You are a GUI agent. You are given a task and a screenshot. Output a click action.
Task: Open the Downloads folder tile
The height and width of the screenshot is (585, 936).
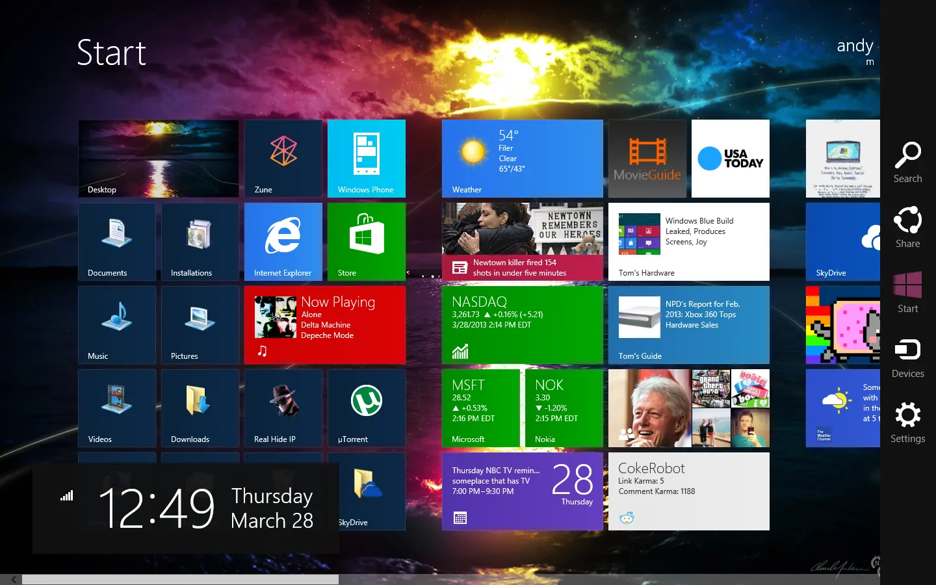(x=200, y=408)
